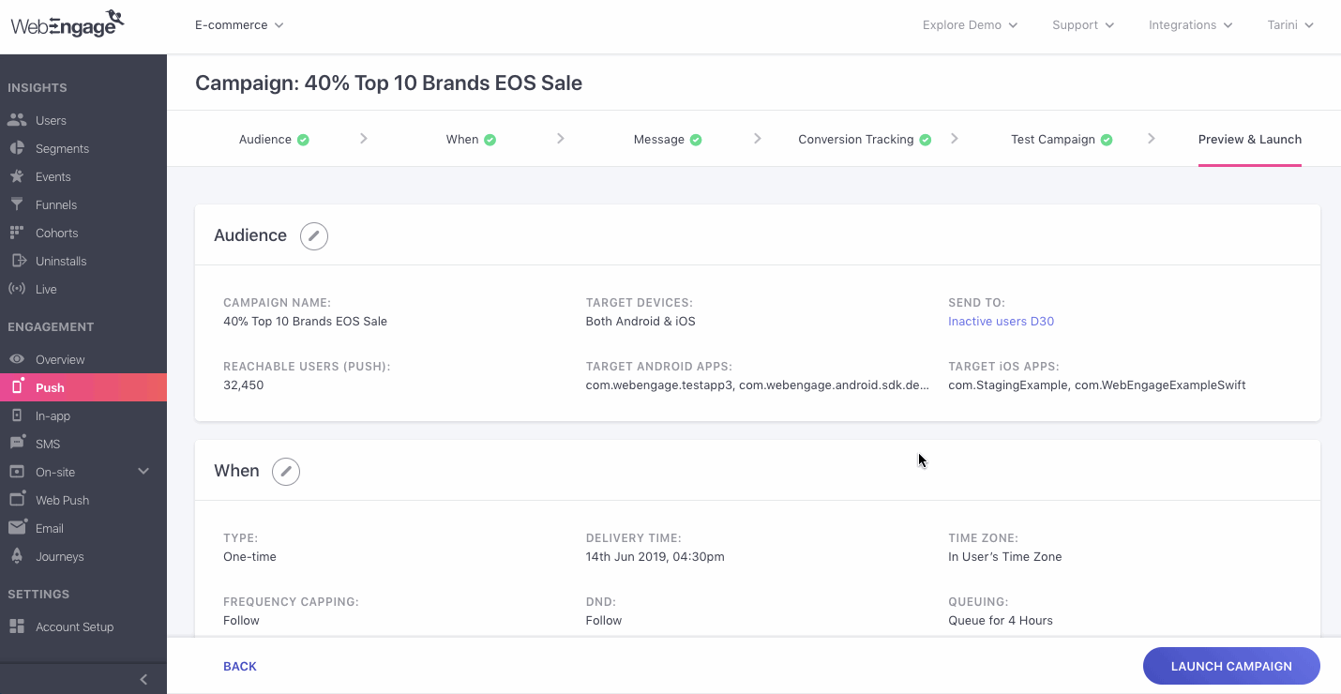Open the E-commerce project dropdown

point(239,25)
